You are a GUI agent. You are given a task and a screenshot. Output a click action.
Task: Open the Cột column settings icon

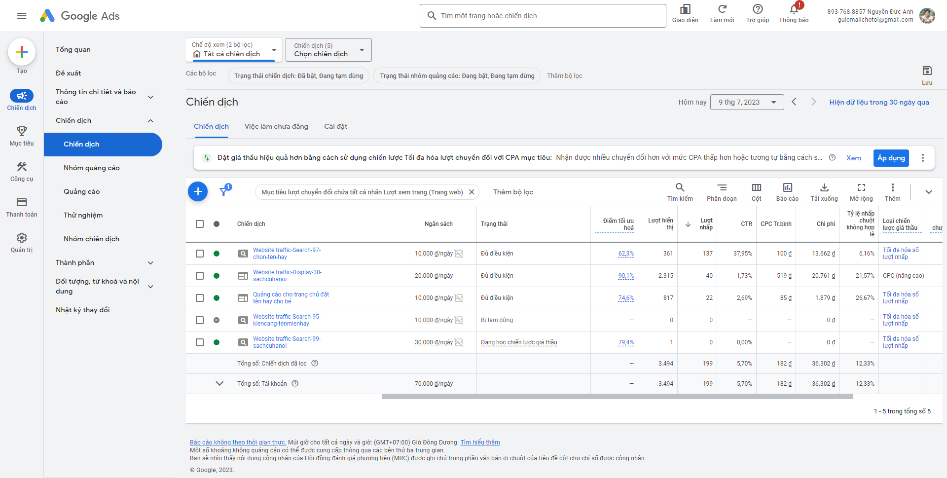(x=757, y=191)
